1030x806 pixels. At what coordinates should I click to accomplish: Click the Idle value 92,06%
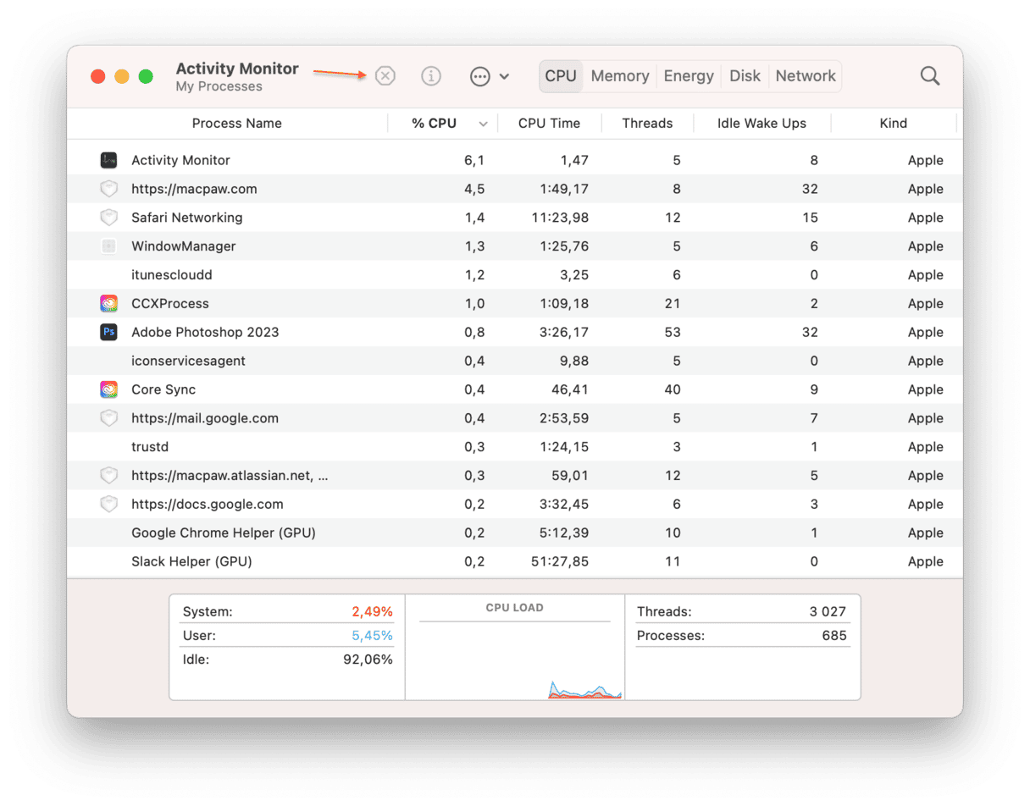(x=368, y=660)
